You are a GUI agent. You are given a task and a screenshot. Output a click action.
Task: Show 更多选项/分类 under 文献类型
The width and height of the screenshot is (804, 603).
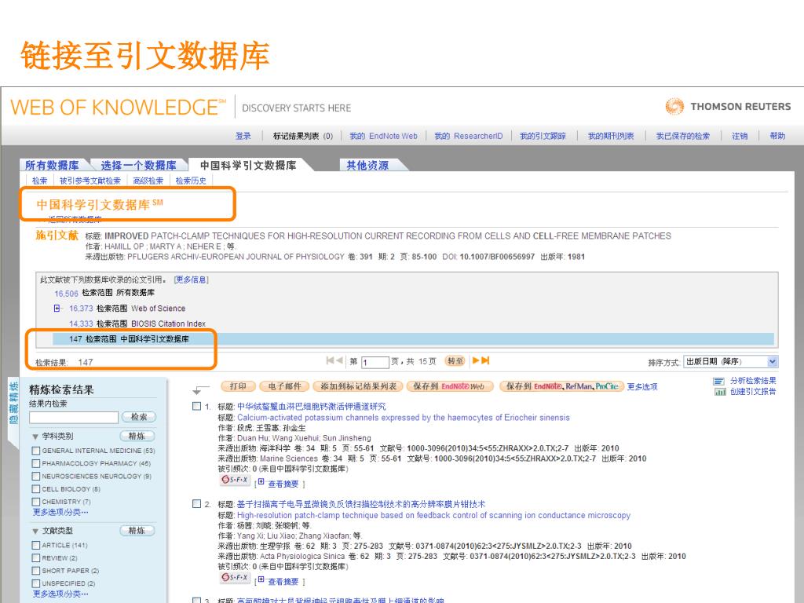pos(60,594)
